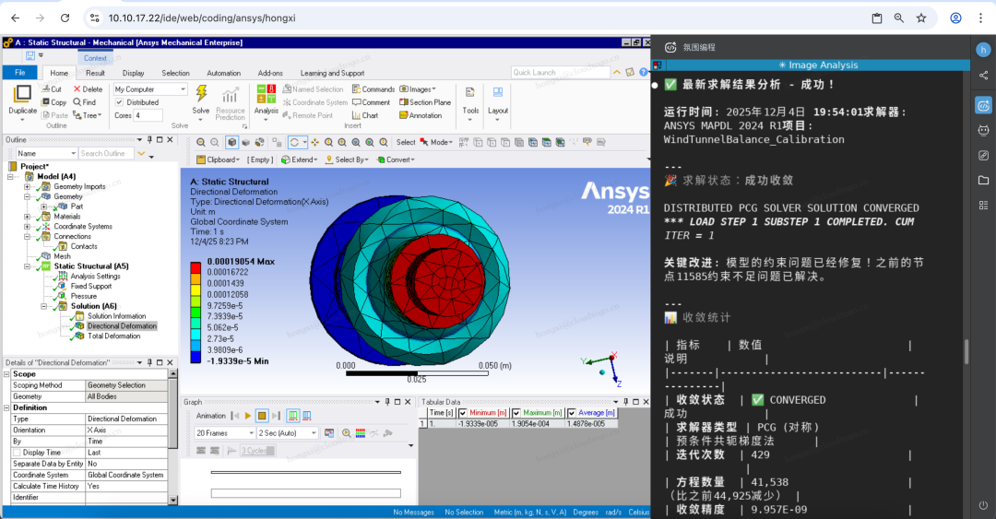Add a Section Plane
The width and height of the screenshot is (996, 519).
[x=425, y=102]
